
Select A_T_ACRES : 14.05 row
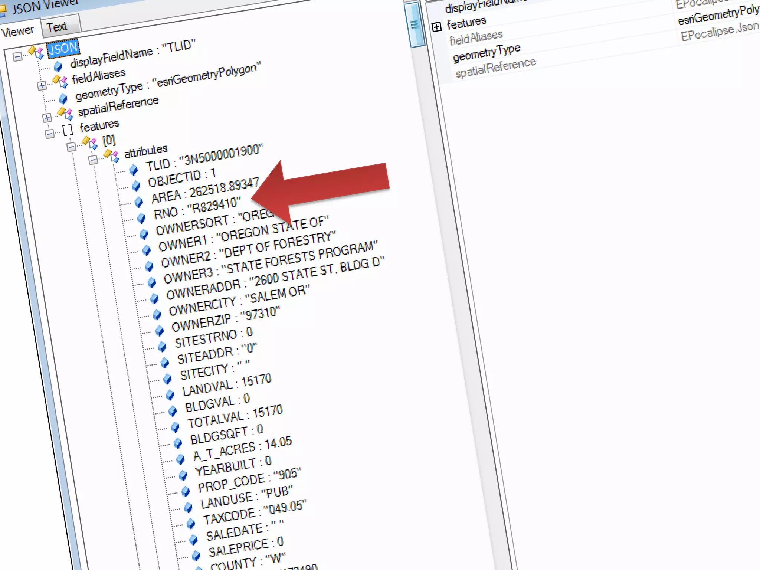[x=242, y=448]
